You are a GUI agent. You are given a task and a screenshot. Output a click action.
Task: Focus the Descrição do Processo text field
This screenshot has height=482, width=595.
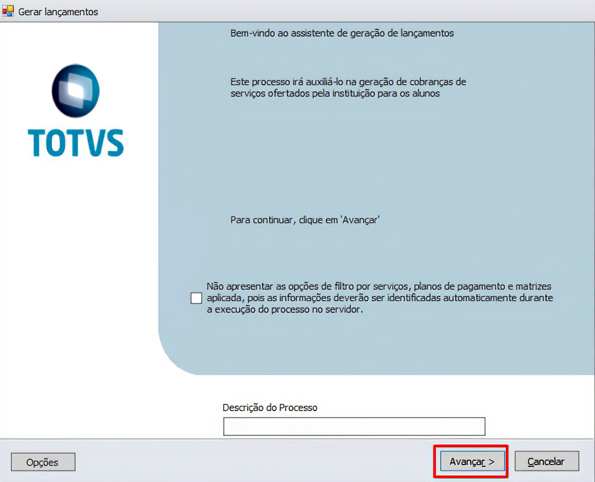[x=353, y=426]
